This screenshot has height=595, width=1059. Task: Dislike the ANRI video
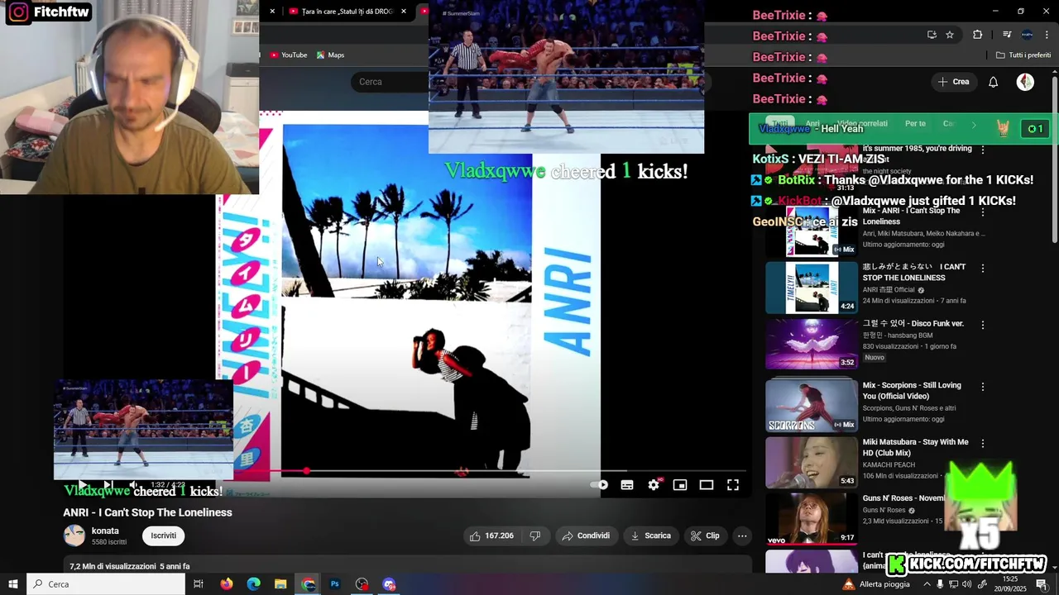(535, 535)
